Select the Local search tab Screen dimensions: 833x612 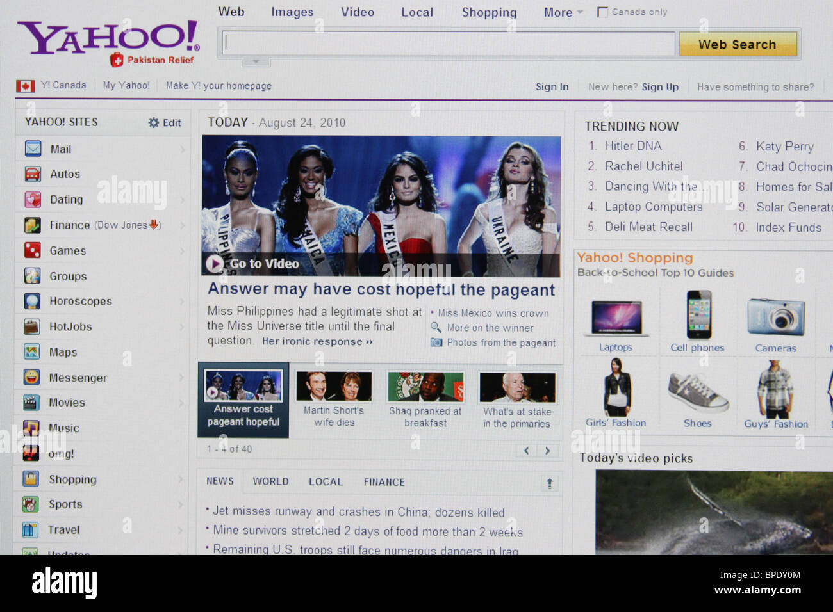pyautogui.click(x=417, y=12)
